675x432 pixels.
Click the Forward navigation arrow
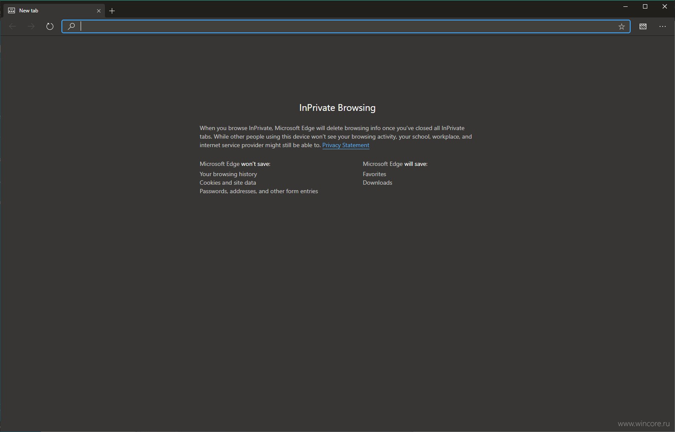pos(31,26)
